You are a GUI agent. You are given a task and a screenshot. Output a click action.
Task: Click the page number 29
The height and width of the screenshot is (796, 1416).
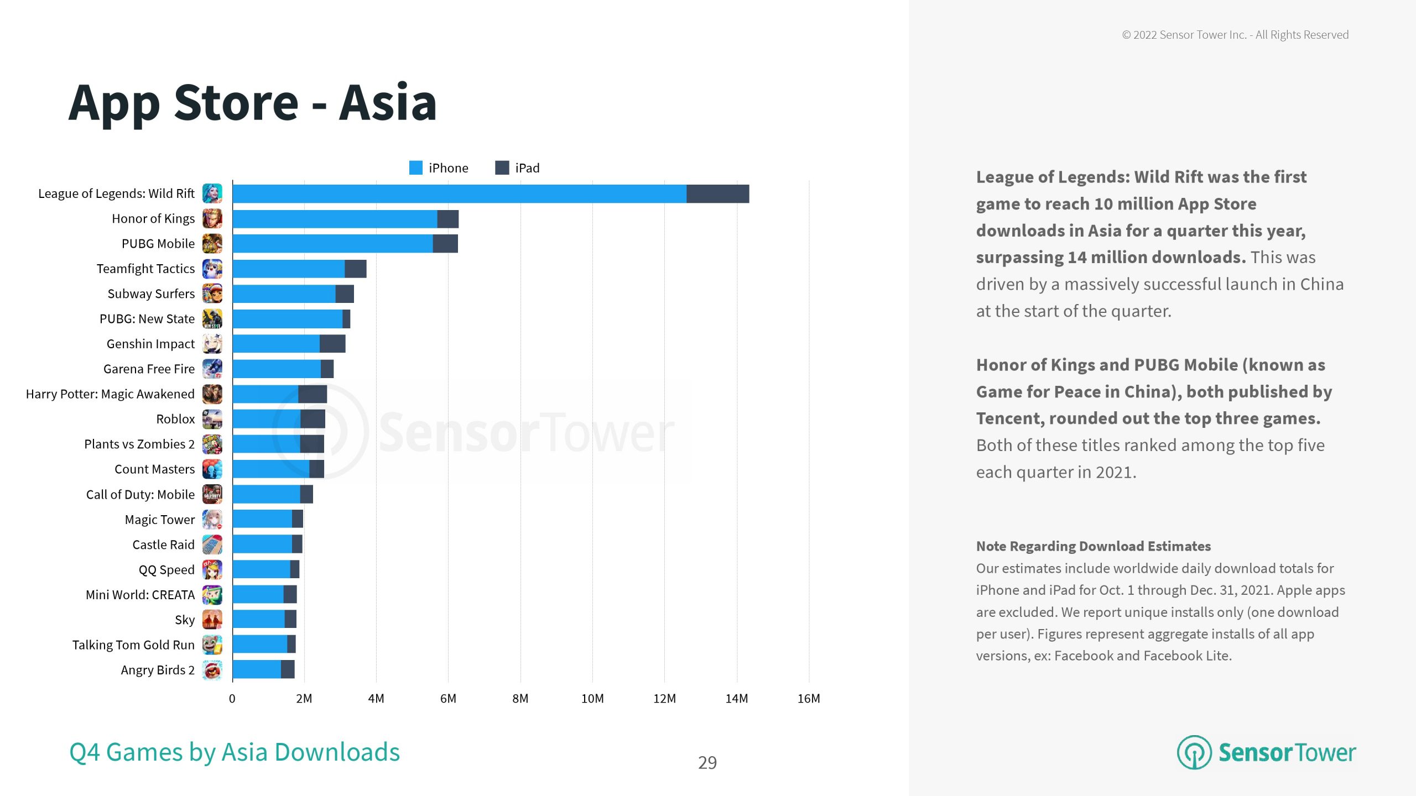click(707, 763)
